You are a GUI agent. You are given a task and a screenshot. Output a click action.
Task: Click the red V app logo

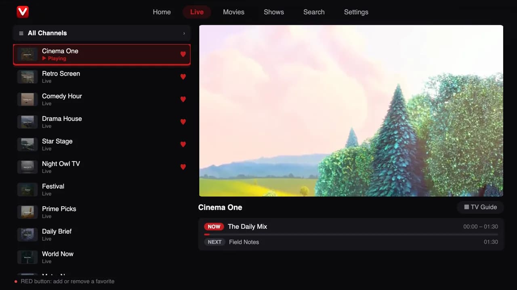(23, 12)
